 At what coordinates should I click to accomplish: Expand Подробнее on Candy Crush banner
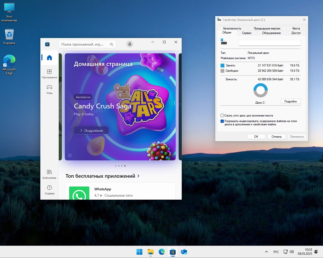pos(91,131)
